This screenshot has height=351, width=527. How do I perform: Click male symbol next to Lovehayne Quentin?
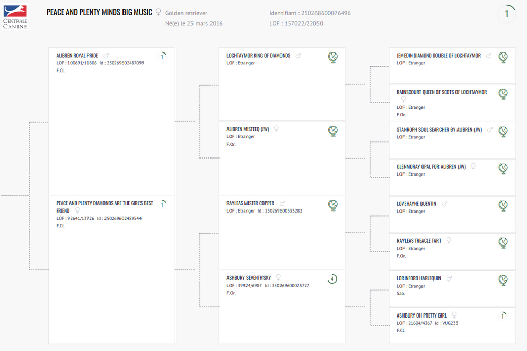pos(445,204)
